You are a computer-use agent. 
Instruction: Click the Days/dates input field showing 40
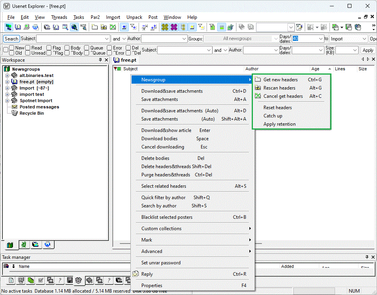(x=304, y=39)
